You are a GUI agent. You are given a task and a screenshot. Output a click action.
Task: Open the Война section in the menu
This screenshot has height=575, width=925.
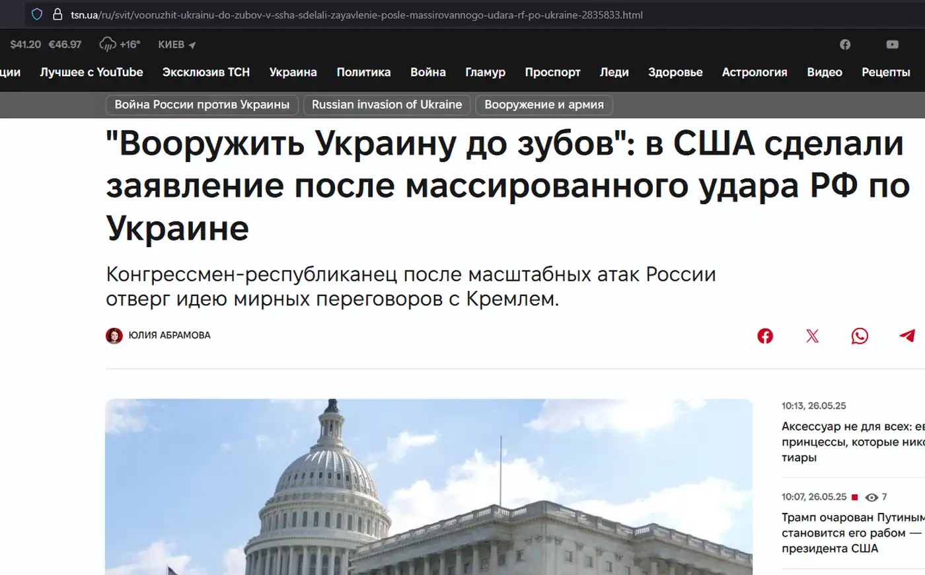(x=427, y=72)
